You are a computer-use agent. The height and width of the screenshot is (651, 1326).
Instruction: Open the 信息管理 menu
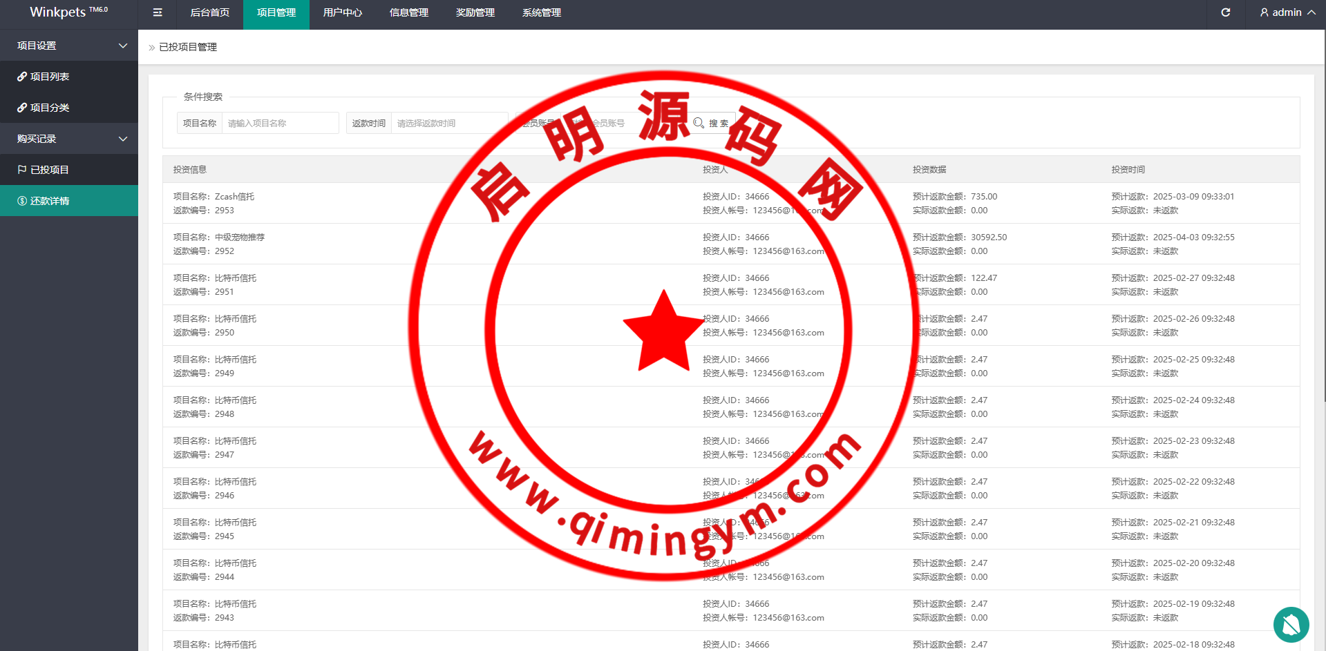tap(408, 12)
